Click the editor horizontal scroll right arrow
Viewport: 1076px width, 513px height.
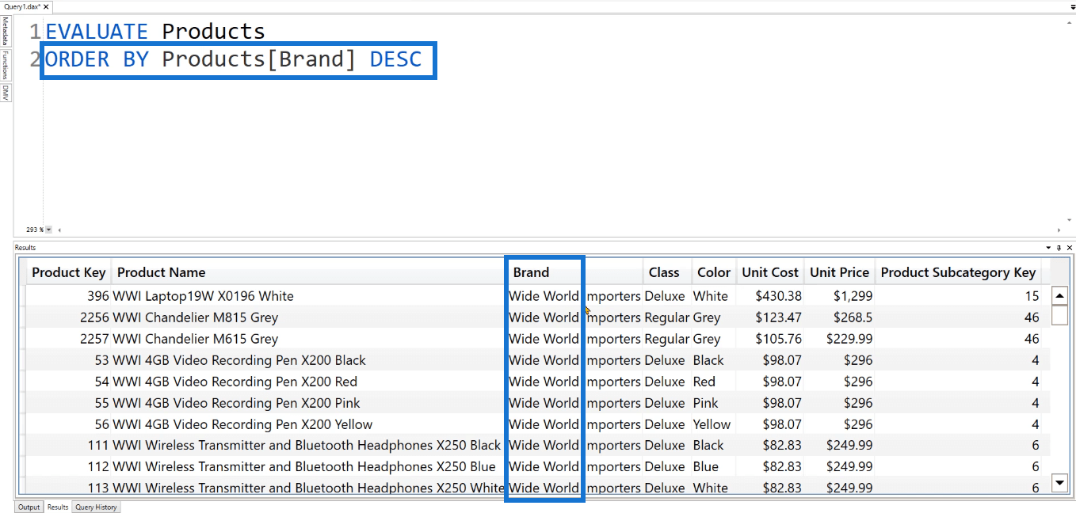pyautogui.click(x=1059, y=230)
